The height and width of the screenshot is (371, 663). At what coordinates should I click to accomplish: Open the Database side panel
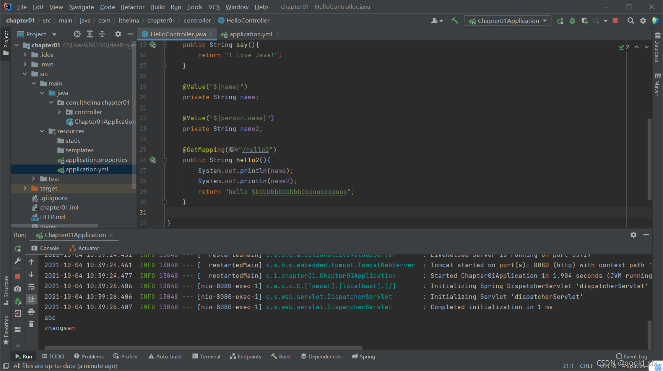click(x=658, y=47)
